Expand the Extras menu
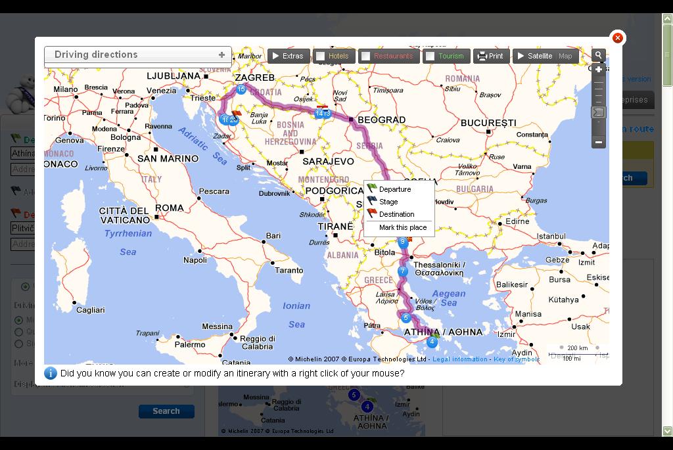The height and width of the screenshot is (450, 673). coord(289,56)
